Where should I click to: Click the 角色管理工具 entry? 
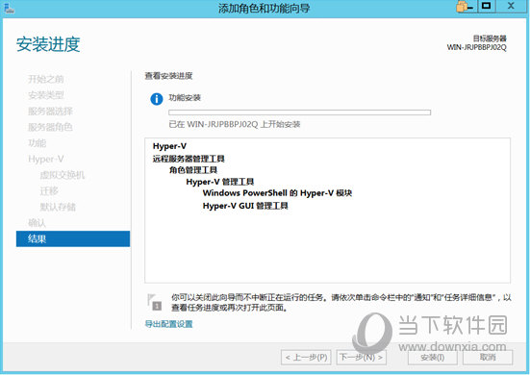[193, 170]
